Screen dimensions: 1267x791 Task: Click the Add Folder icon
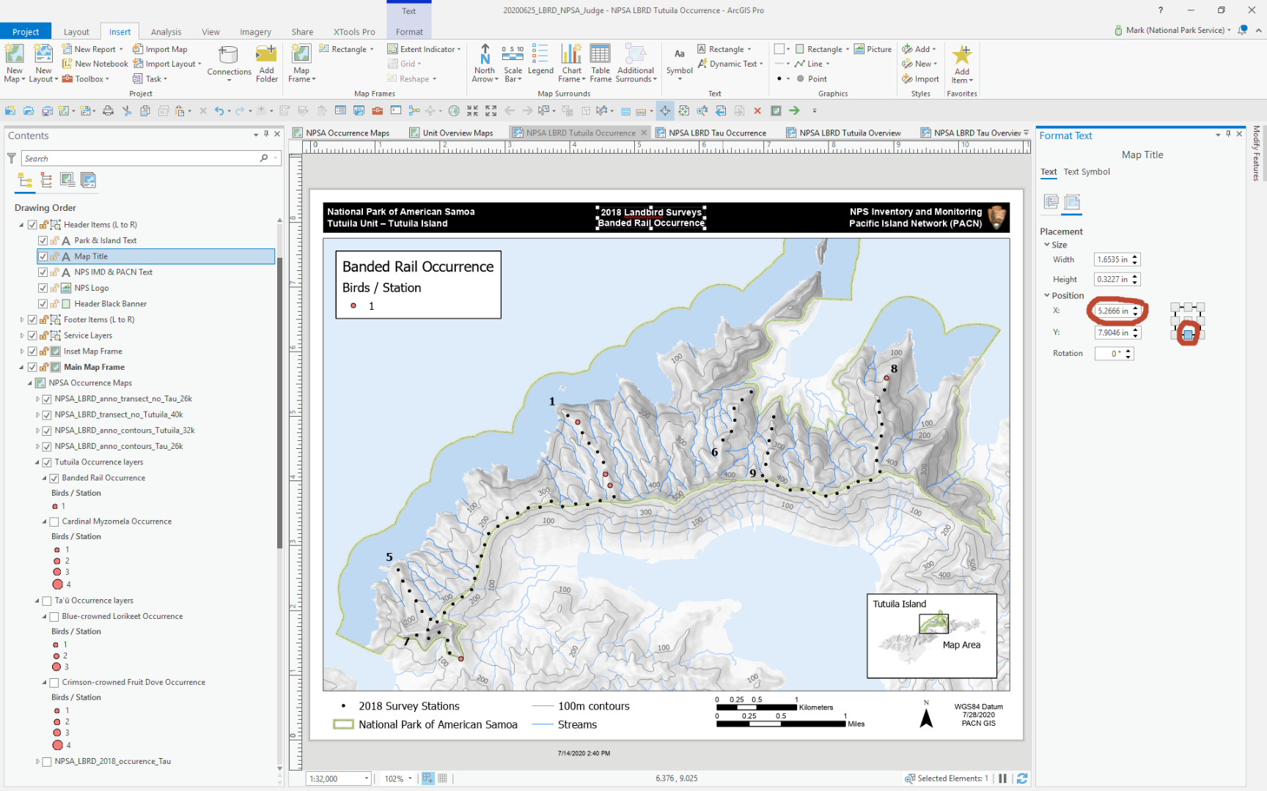(266, 54)
